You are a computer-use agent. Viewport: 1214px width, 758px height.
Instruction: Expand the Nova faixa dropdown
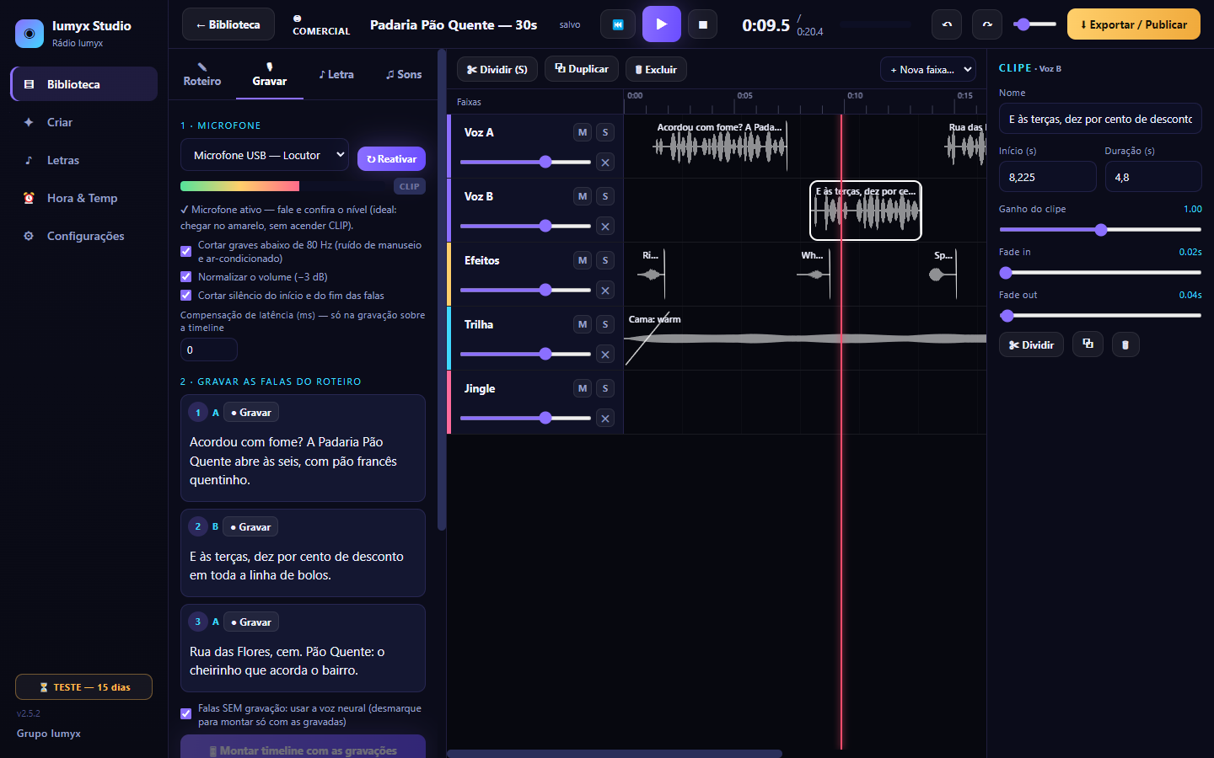point(927,69)
